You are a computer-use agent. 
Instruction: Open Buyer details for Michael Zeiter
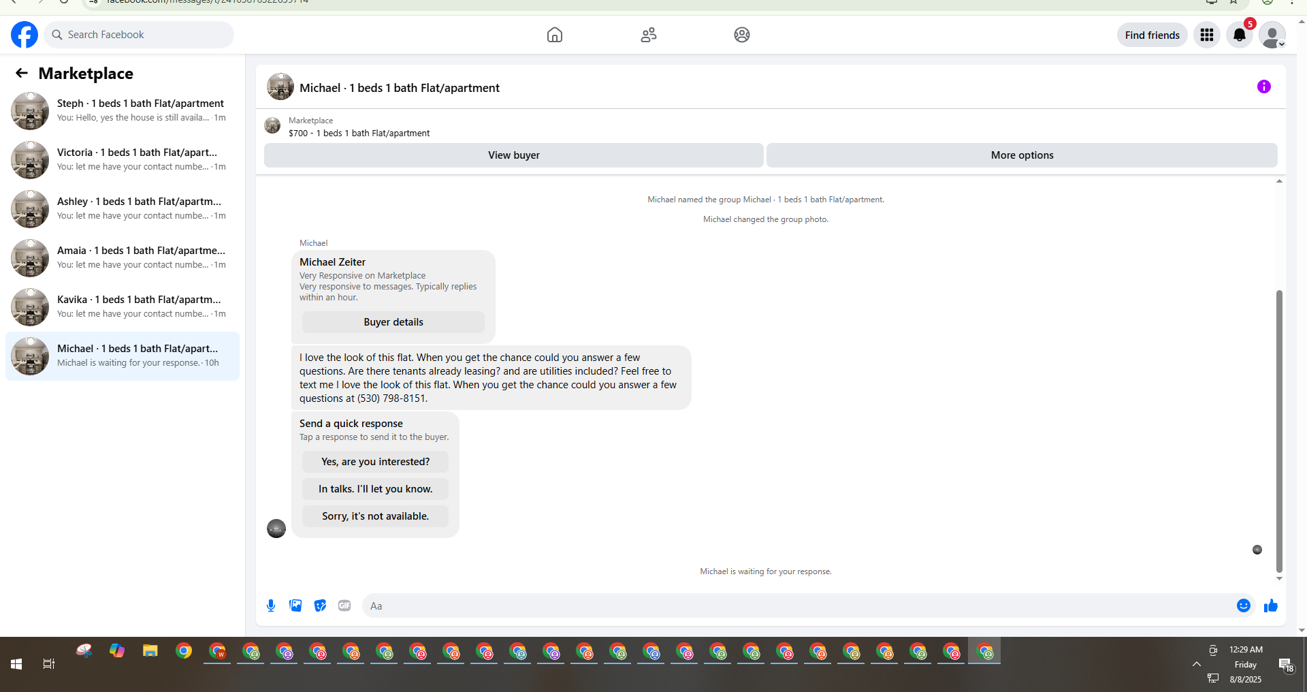393,322
